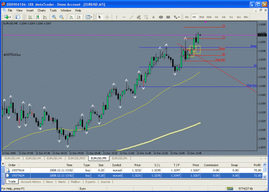Open the Arrows objects toolbar icon

tap(176, 17)
